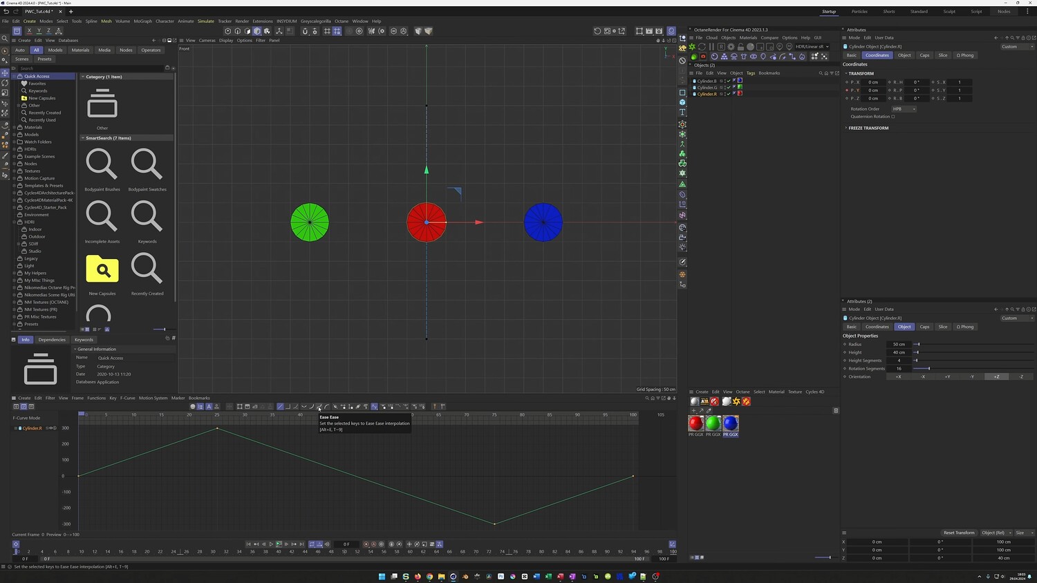
Task: Open the MoGraph menu
Action: coord(143,21)
